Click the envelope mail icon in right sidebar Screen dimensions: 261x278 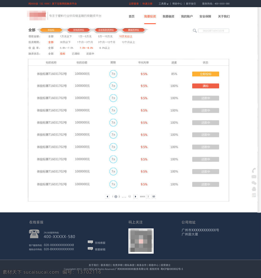point(254,177)
